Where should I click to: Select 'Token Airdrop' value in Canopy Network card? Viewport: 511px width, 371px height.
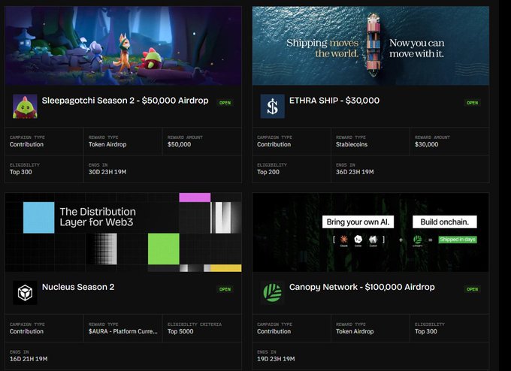click(x=355, y=331)
